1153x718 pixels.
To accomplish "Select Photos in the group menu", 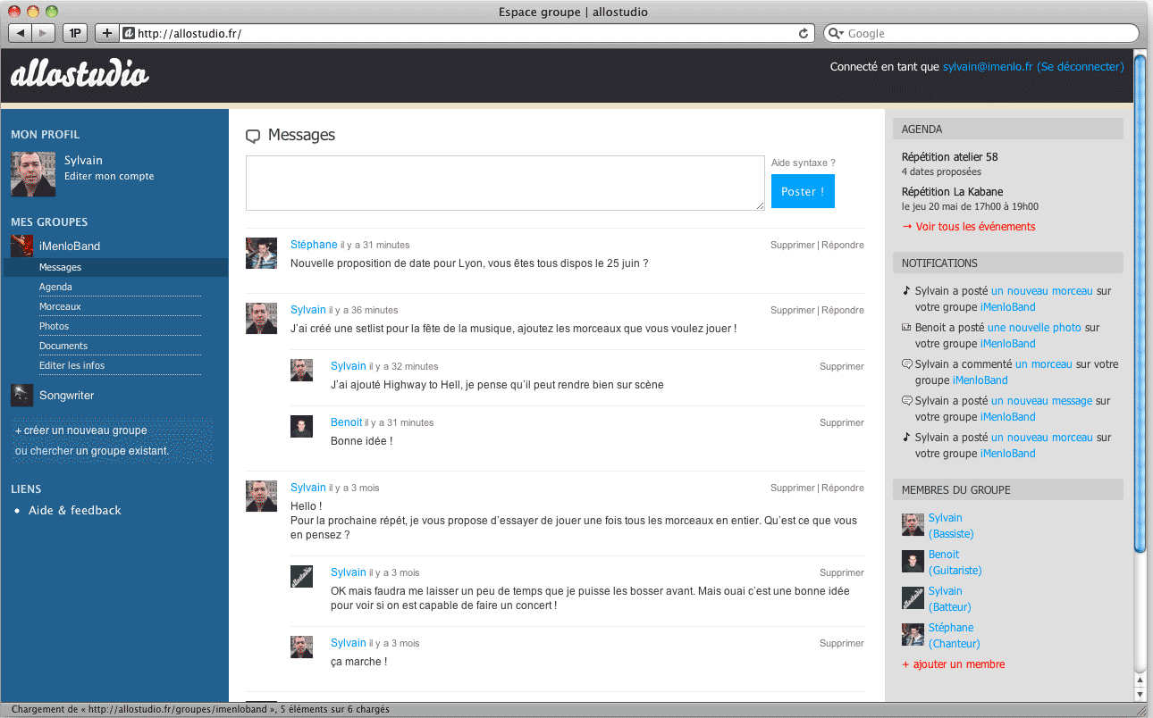I will (54, 326).
